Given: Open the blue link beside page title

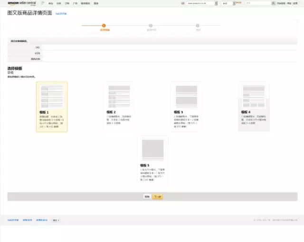Looking at the screenshot, I should point(61,13).
